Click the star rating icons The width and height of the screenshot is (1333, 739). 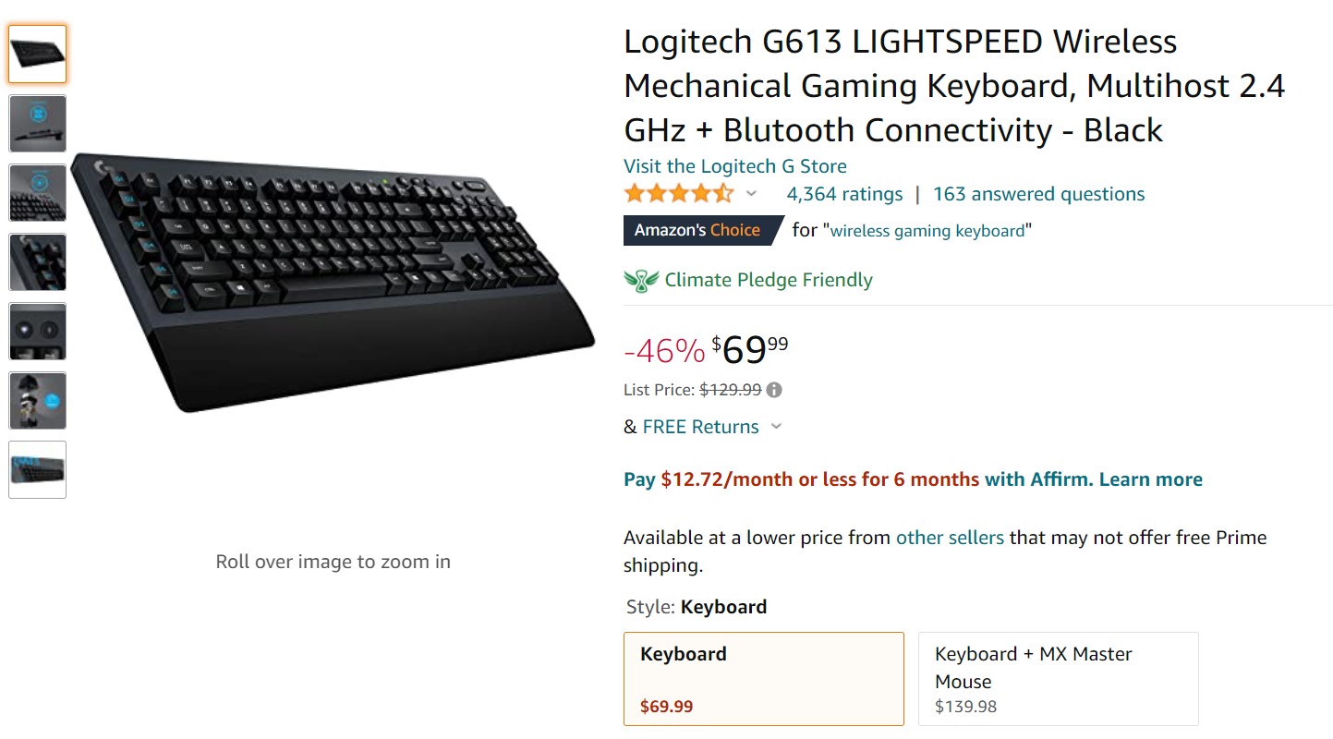(x=679, y=194)
